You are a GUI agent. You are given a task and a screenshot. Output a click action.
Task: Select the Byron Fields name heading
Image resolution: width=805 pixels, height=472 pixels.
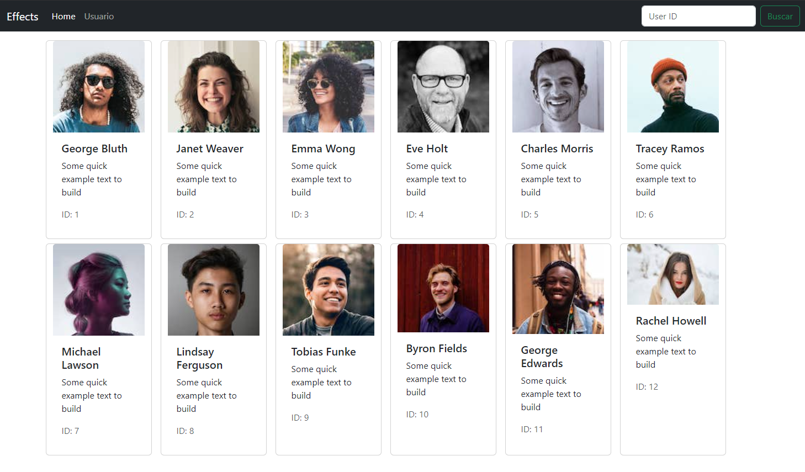437,348
